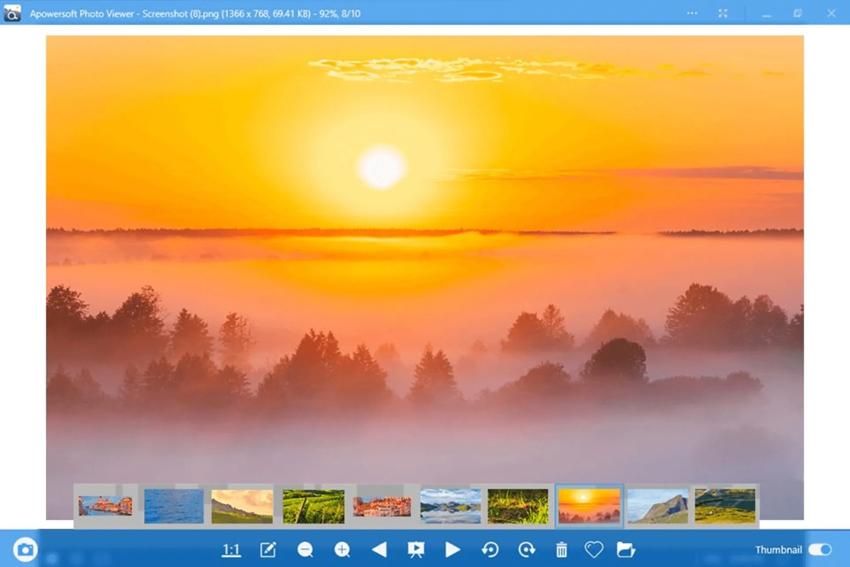Start the slideshow
This screenshot has width=850, height=567.
tap(416, 549)
